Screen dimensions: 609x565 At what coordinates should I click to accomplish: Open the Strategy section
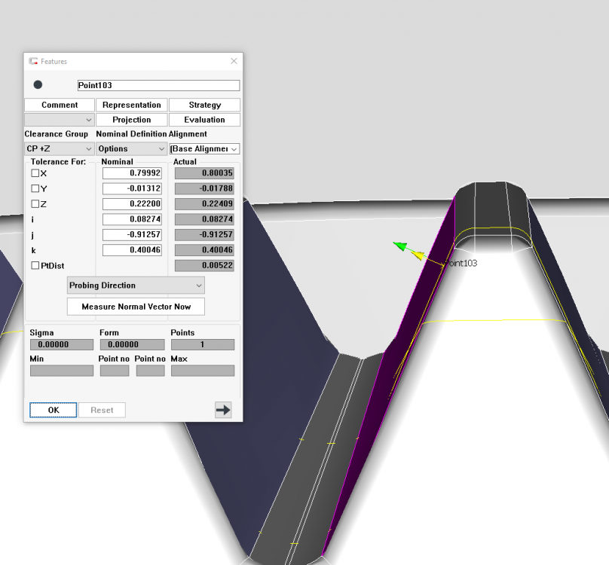(204, 105)
